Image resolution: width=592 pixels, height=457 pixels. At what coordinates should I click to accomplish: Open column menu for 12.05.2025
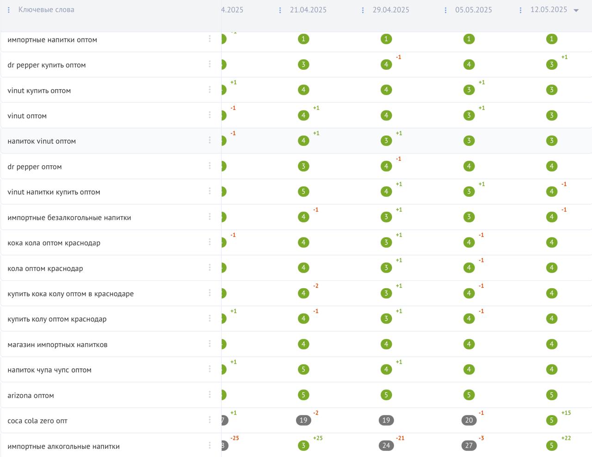[520, 10]
